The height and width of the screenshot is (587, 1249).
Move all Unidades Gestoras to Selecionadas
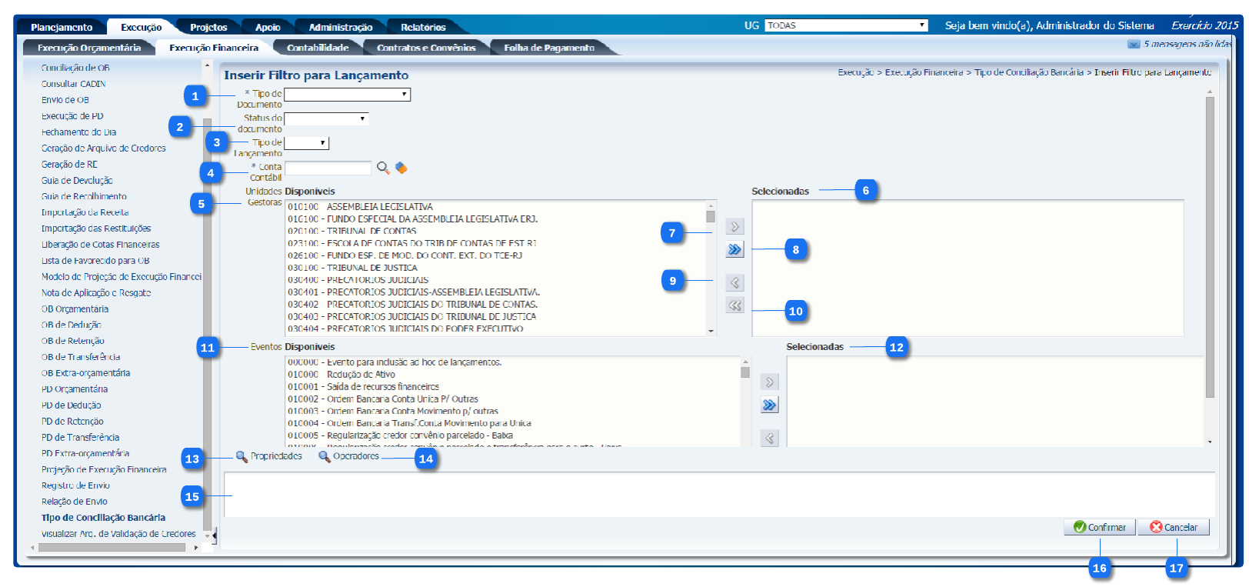(734, 249)
